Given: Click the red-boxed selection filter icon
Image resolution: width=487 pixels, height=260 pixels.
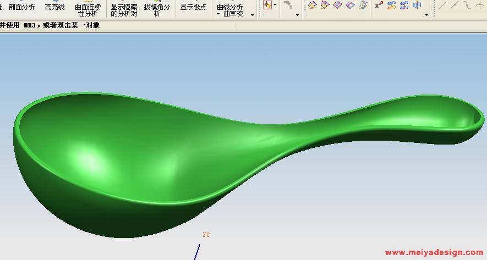Looking at the screenshot, I should pos(267,5).
